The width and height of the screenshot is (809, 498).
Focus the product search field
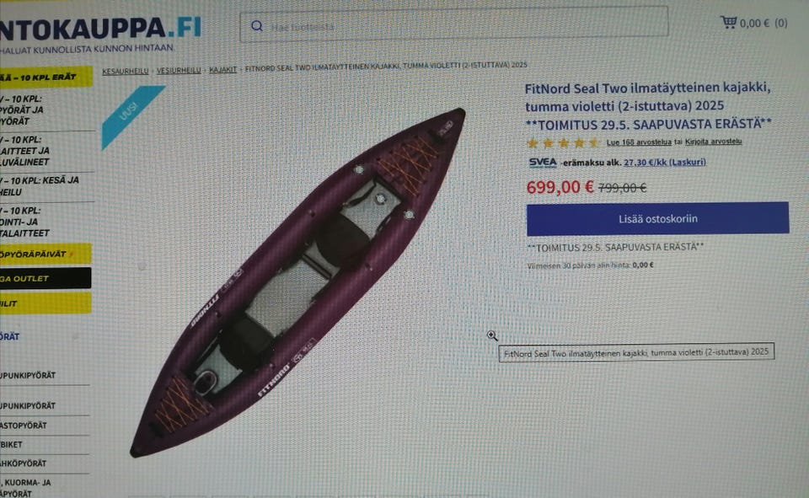pos(454,24)
